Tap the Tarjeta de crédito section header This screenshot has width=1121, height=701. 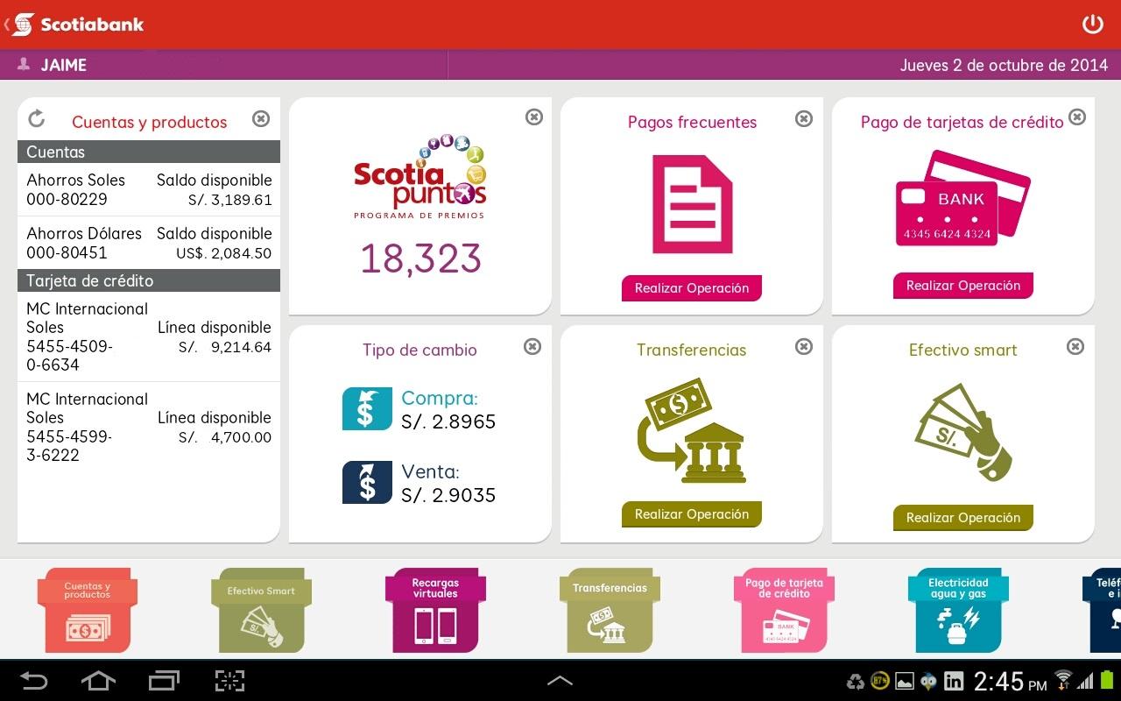pos(149,280)
